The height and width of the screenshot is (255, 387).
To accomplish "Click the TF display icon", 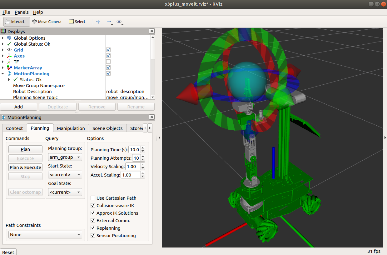I will [x=9, y=62].
